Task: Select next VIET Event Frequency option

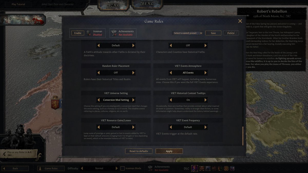Action: pos(205,127)
